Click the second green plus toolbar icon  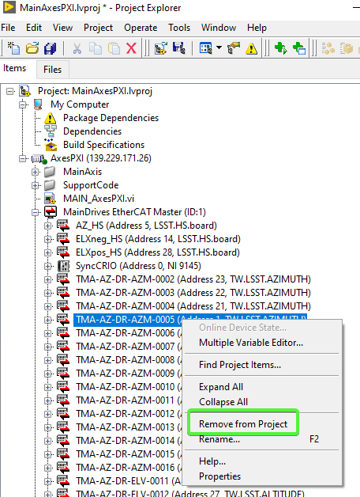click(299, 48)
